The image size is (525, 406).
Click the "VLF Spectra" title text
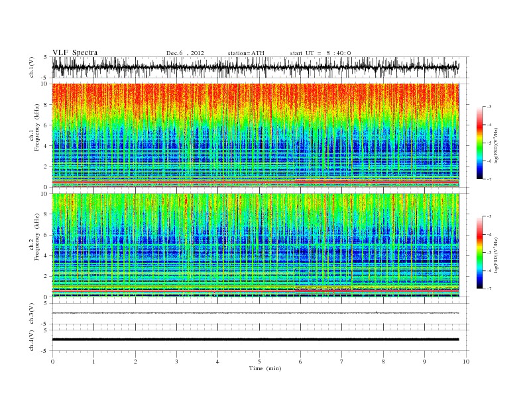point(75,52)
